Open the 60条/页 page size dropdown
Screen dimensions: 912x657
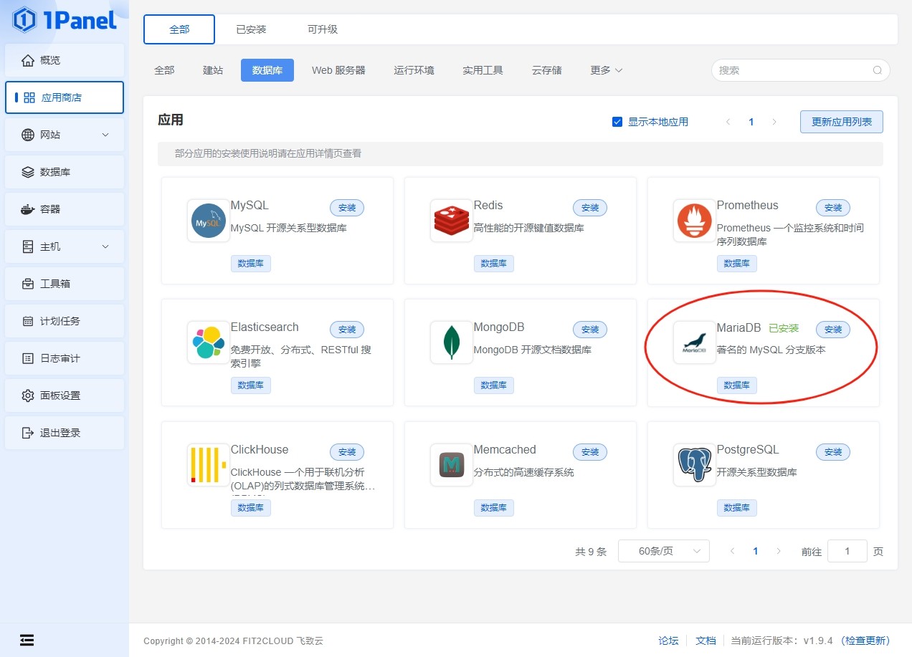click(x=664, y=551)
